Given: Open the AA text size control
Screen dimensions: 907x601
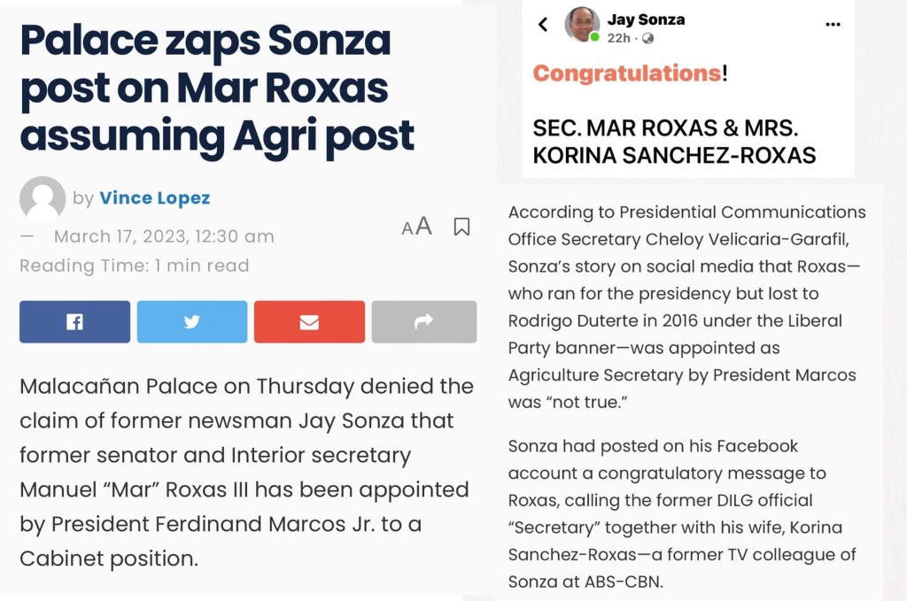Looking at the screenshot, I should point(416,227).
